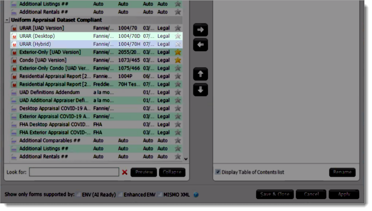Click the Collapse button
This screenshot has height=211, width=372.
click(x=172, y=172)
